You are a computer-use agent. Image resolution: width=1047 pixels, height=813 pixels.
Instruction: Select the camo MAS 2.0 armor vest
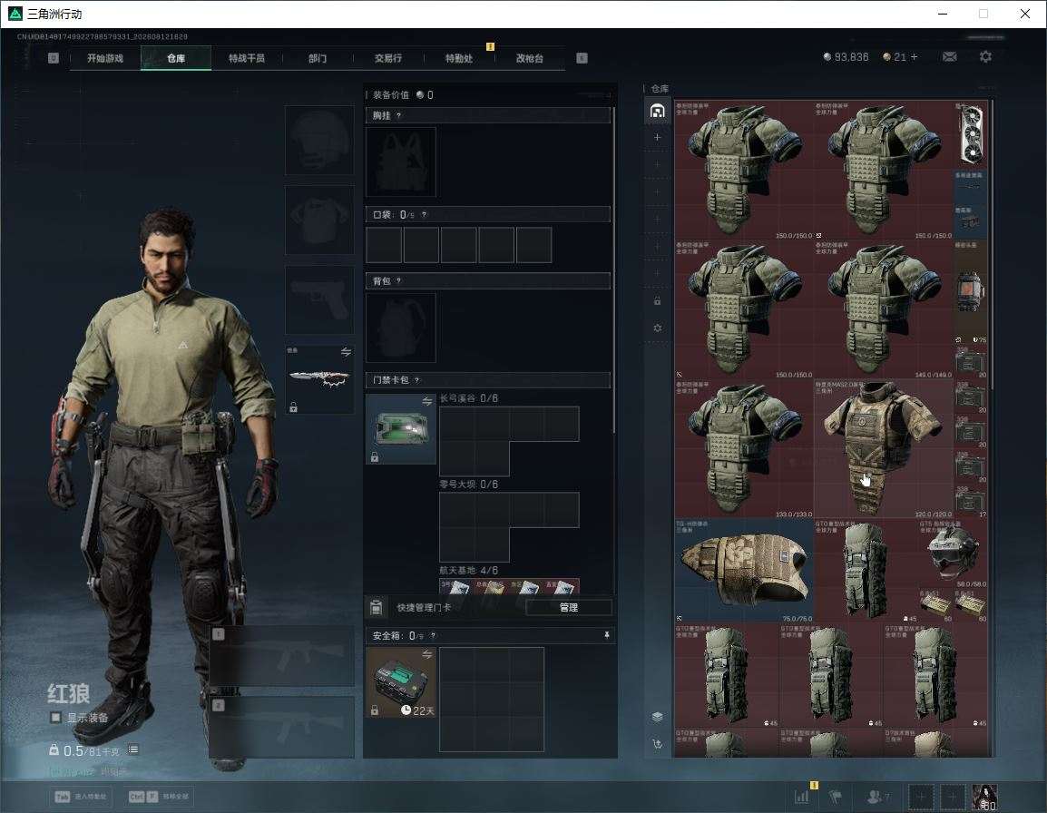pos(883,448)
